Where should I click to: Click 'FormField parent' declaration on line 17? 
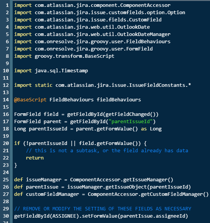(x=38, y=122)
